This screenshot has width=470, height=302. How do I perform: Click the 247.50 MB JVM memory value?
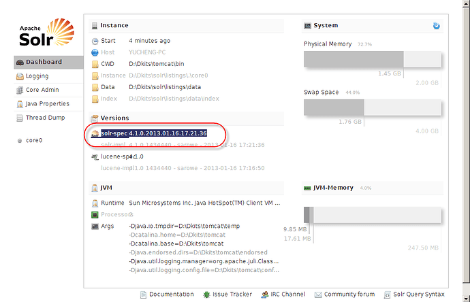pos(423,248)
